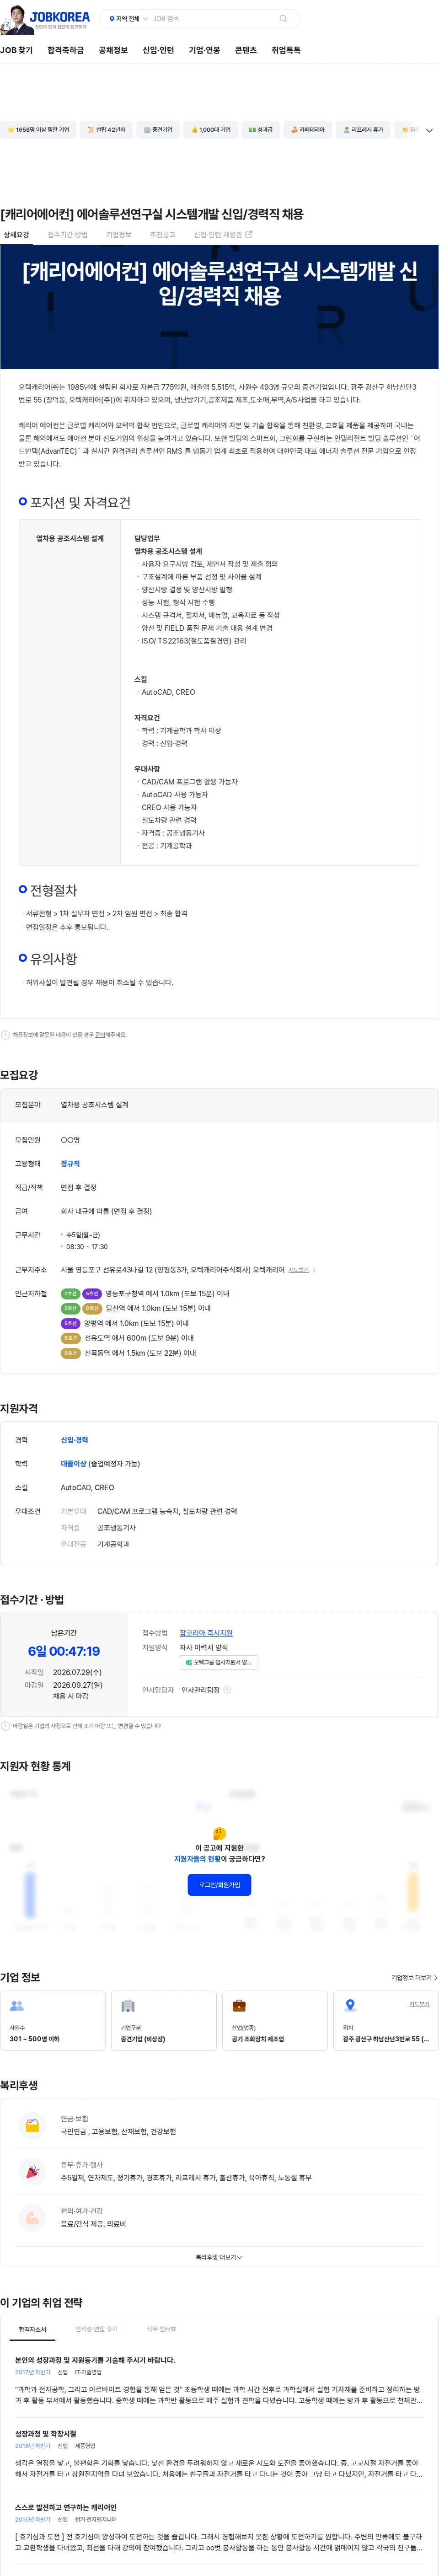Image resolution: width=439 pixels, height=2576 pixels.
Task: Open essay 본인의 성장과정 및 지원동기를 기술해 주시기 바랍니다
Action: click(x=95, y=2360)
